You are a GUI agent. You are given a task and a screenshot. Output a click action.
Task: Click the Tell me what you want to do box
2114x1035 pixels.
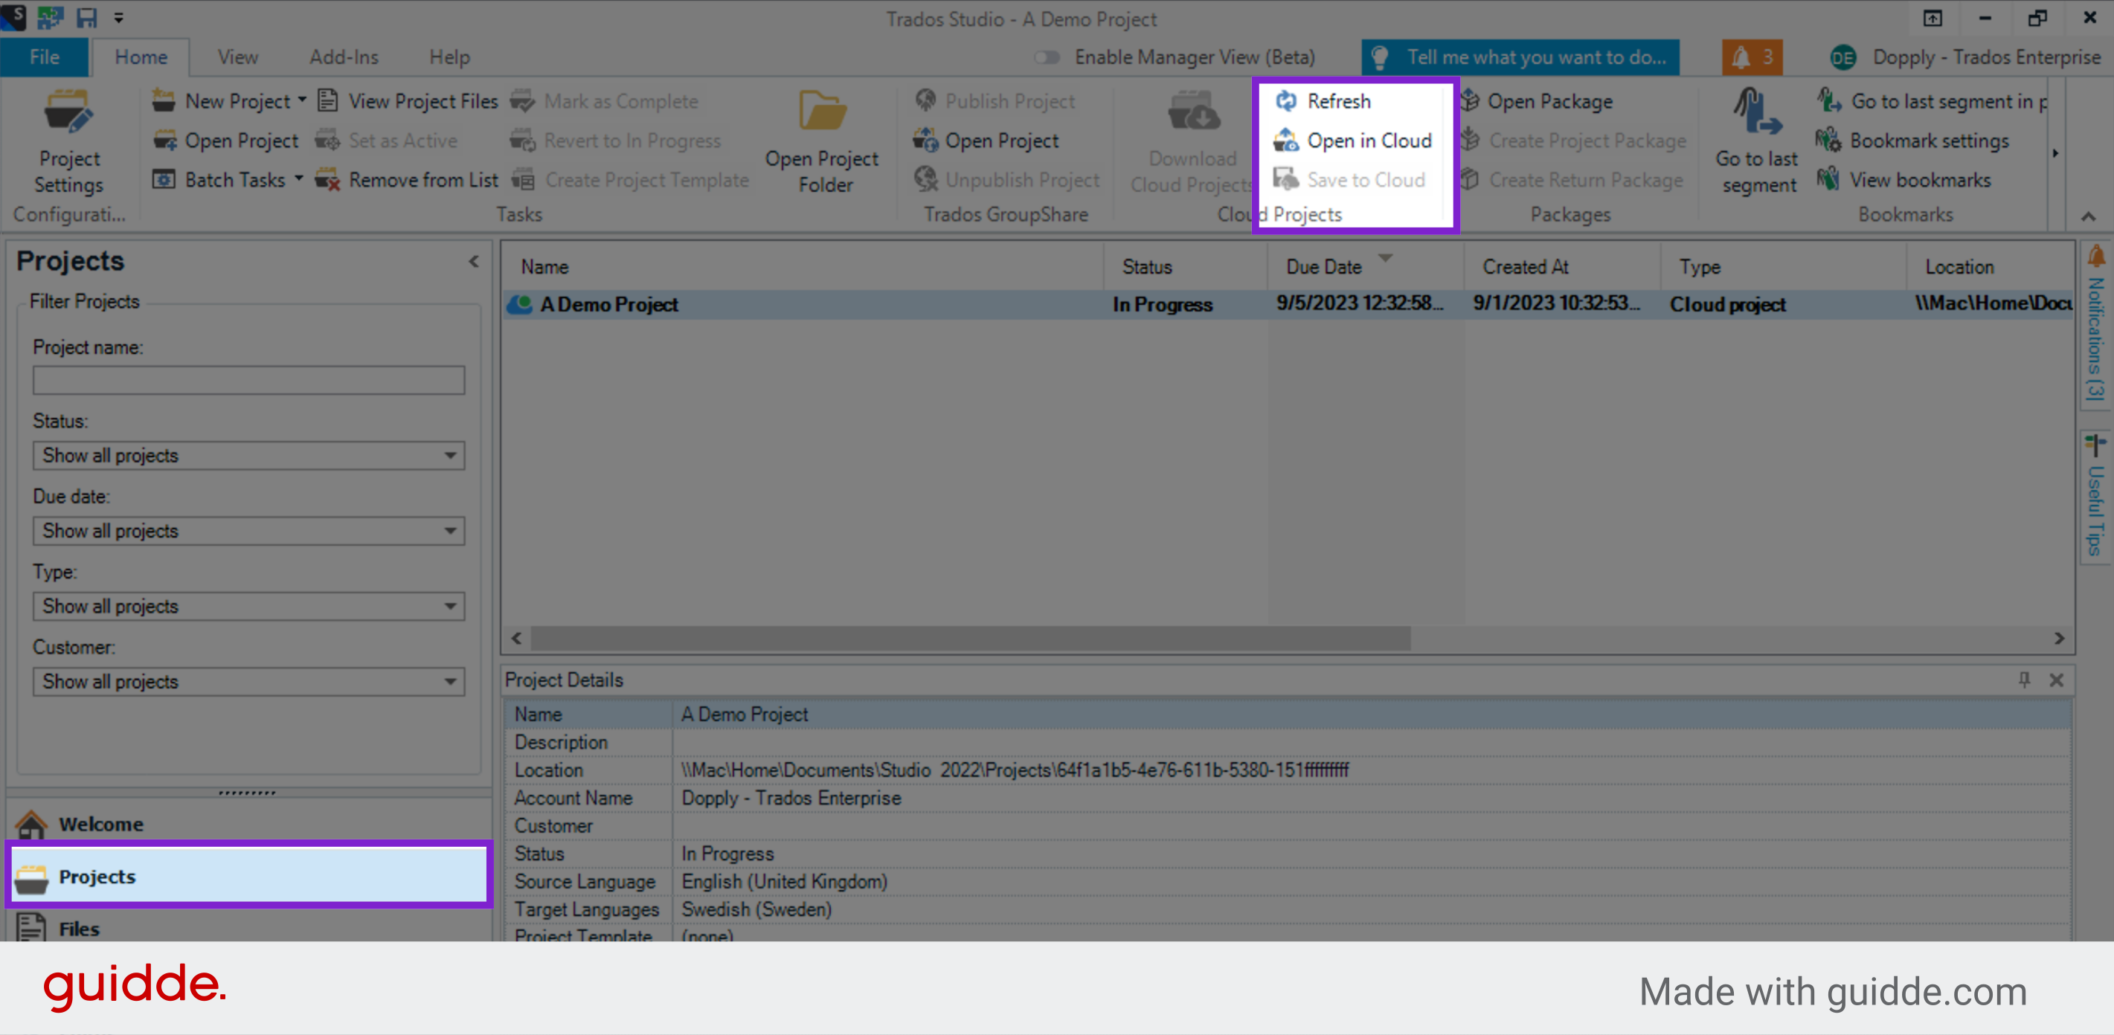click(1520, 57)
